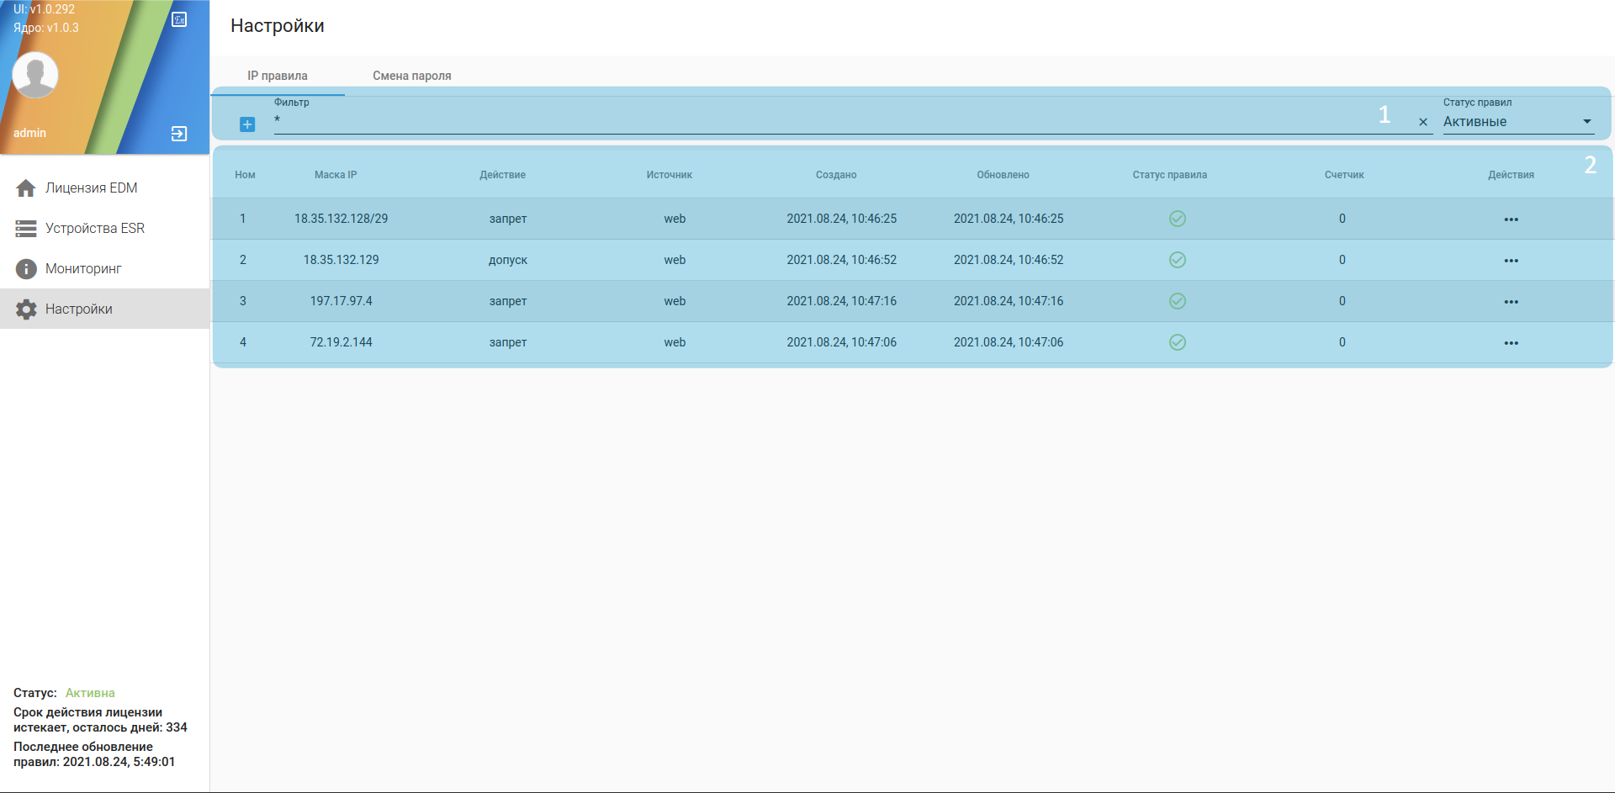Click updated time 2021.08.24, 10:46:52
The image size is (1615, 793).
click(x=1009, y=260)
